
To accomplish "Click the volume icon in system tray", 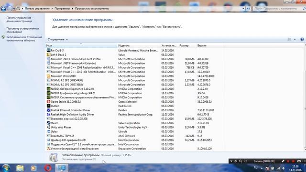I will pyautogui.click(x=284, y=168).
